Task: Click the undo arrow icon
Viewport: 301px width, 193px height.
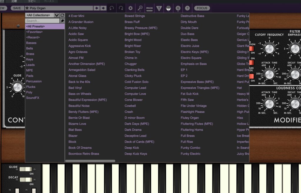Action: [x=111, y=8]
